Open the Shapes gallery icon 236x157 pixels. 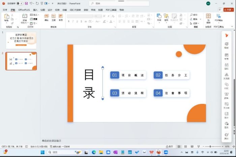(159, 17)
